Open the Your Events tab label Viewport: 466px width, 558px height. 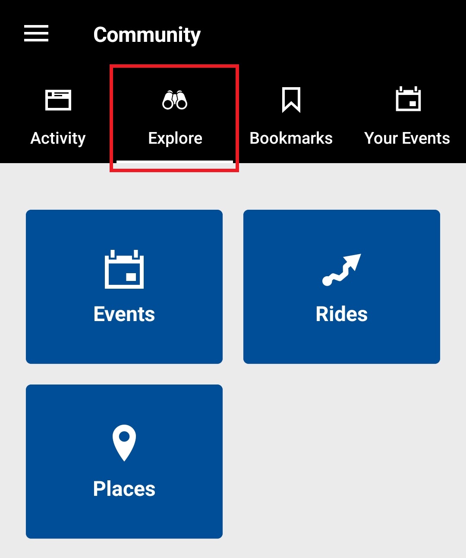click(x=407, y=138)
